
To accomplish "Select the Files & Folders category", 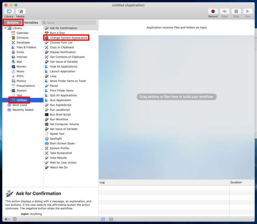I will (26, 47).
